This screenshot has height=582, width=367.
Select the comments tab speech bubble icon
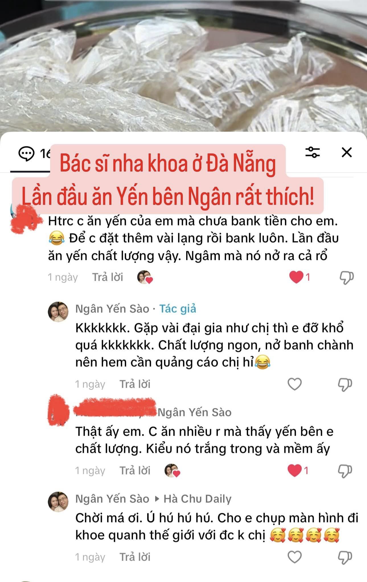coord(26,154)
